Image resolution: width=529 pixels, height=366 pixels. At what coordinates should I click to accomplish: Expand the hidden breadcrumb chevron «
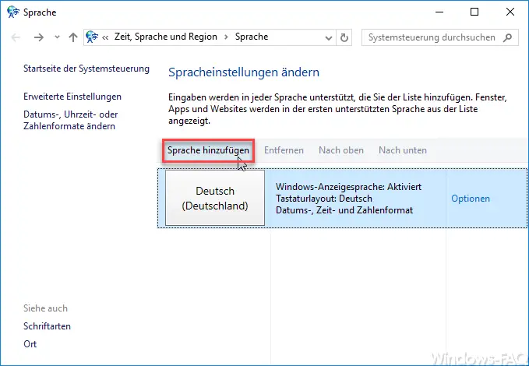105,37
